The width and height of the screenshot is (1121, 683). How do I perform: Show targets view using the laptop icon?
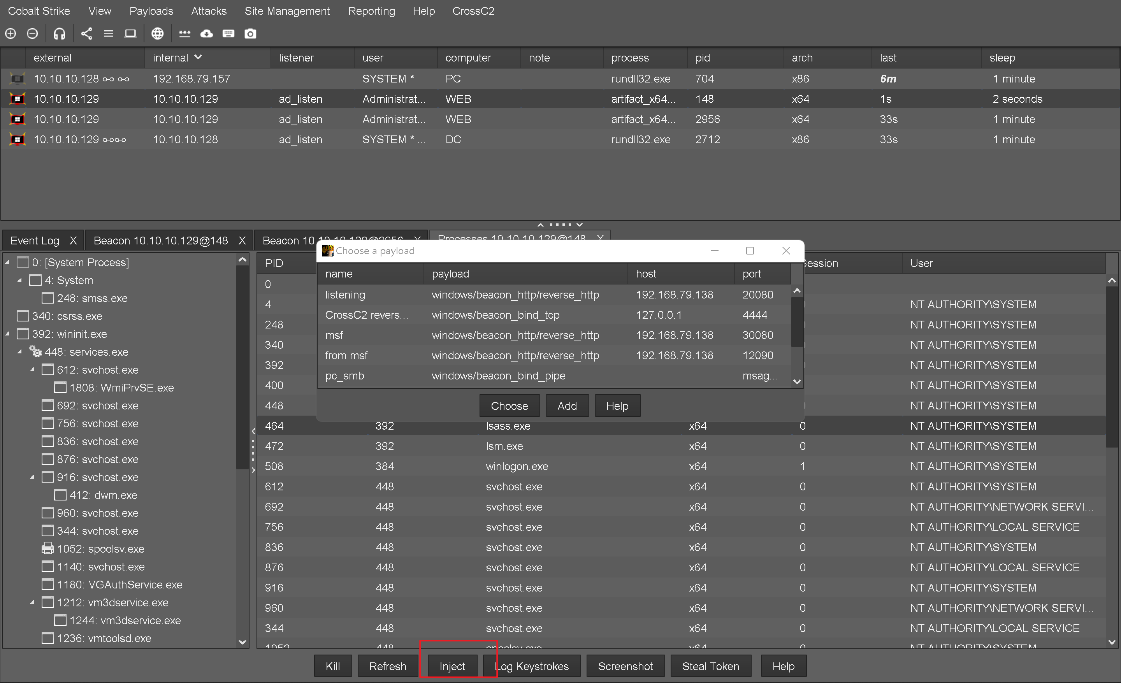coord(130,33)
